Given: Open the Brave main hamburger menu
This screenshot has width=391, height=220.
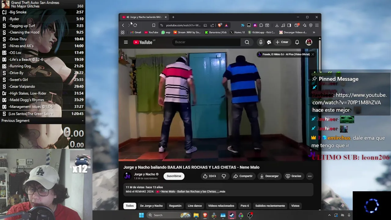Looking at the screenshot, I should pos(317,25).
